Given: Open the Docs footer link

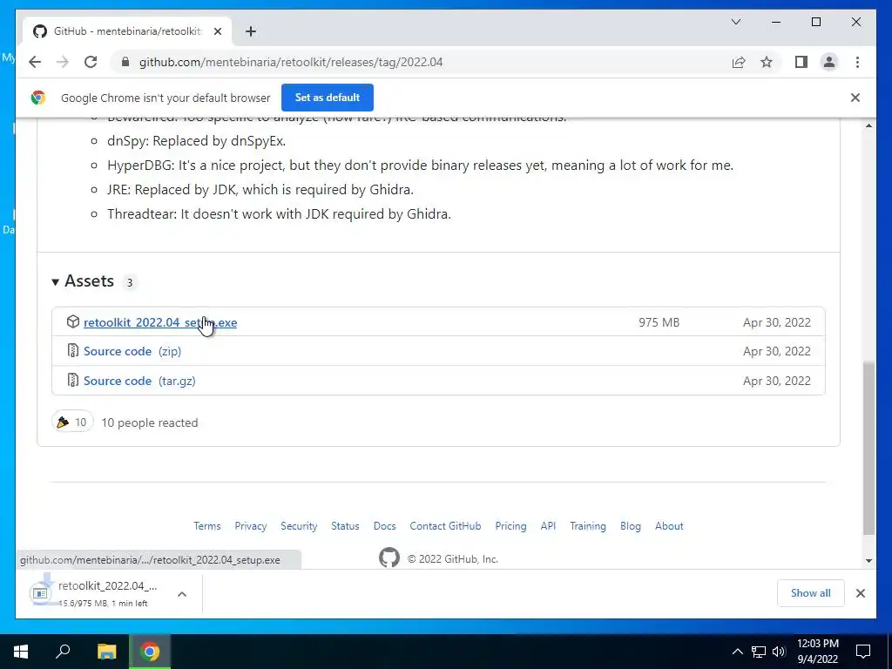Looking at the screenshot, I should point(384,526).
